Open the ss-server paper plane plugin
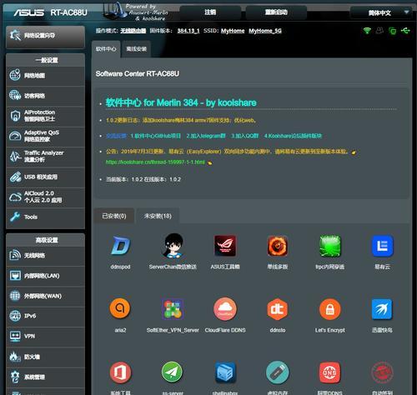Screen dimensions: 417x395 point(172,372)
